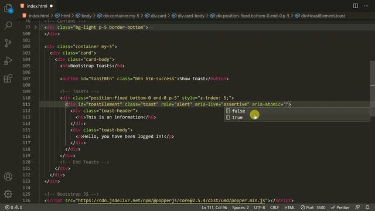Open the notifications bell in status bar
The width and height of the screenshot is (375, 211).
[x=367, y=207]
